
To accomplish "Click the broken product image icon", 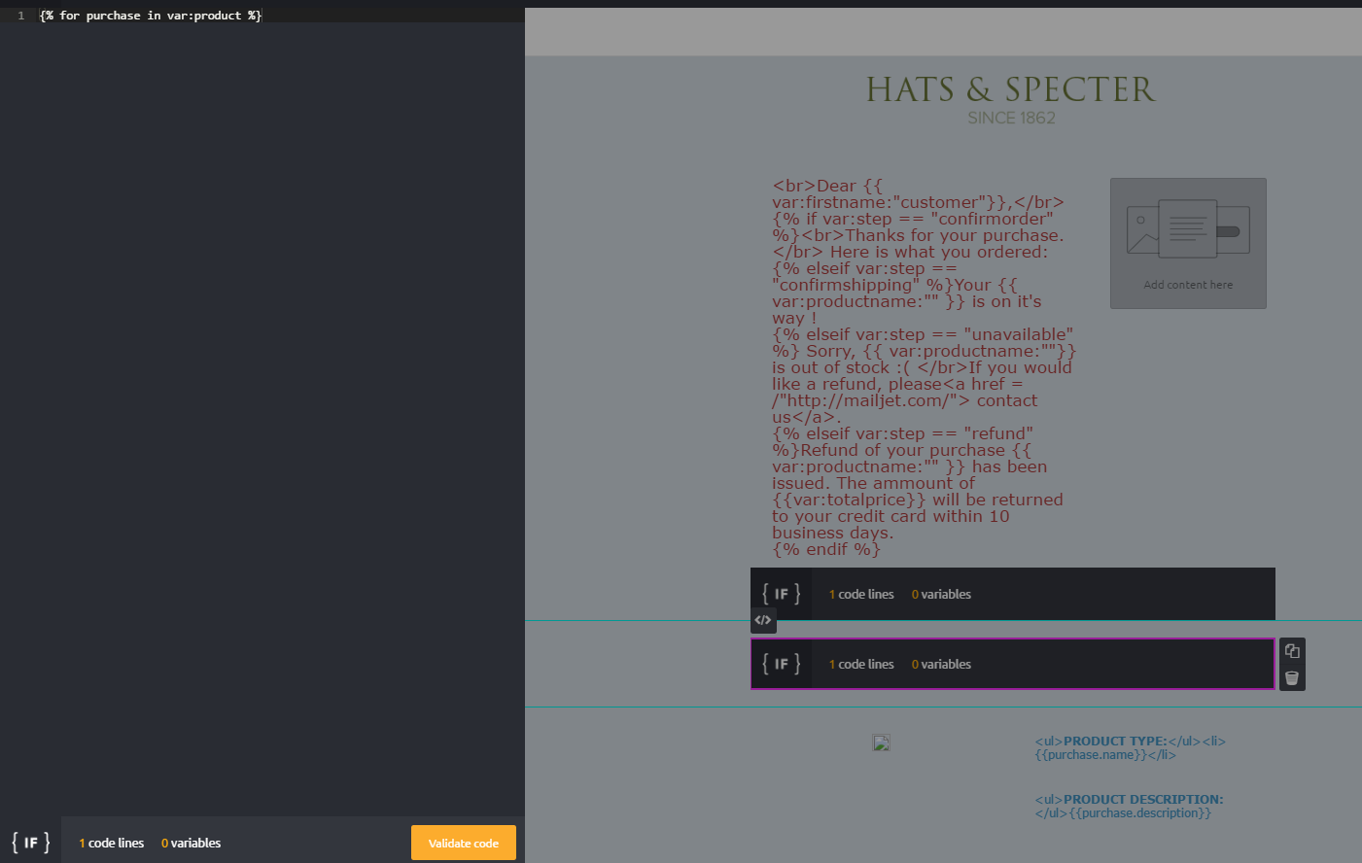I will (882, 743).
